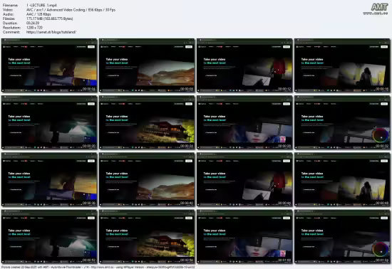Click the Duration value '00:24:39'

[33, 23]
